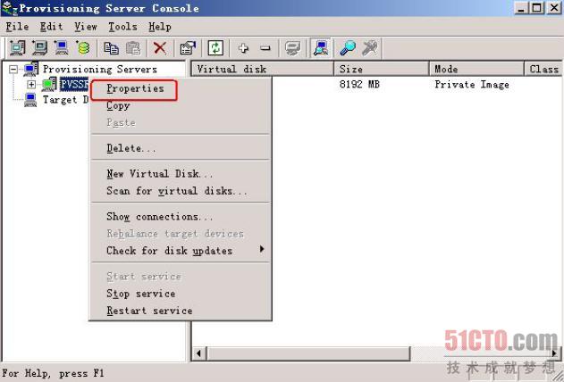Toggle the pressed computer-with-magnifier toolbar icon
The image size is (564, 382).
click(x=321, y=48)
